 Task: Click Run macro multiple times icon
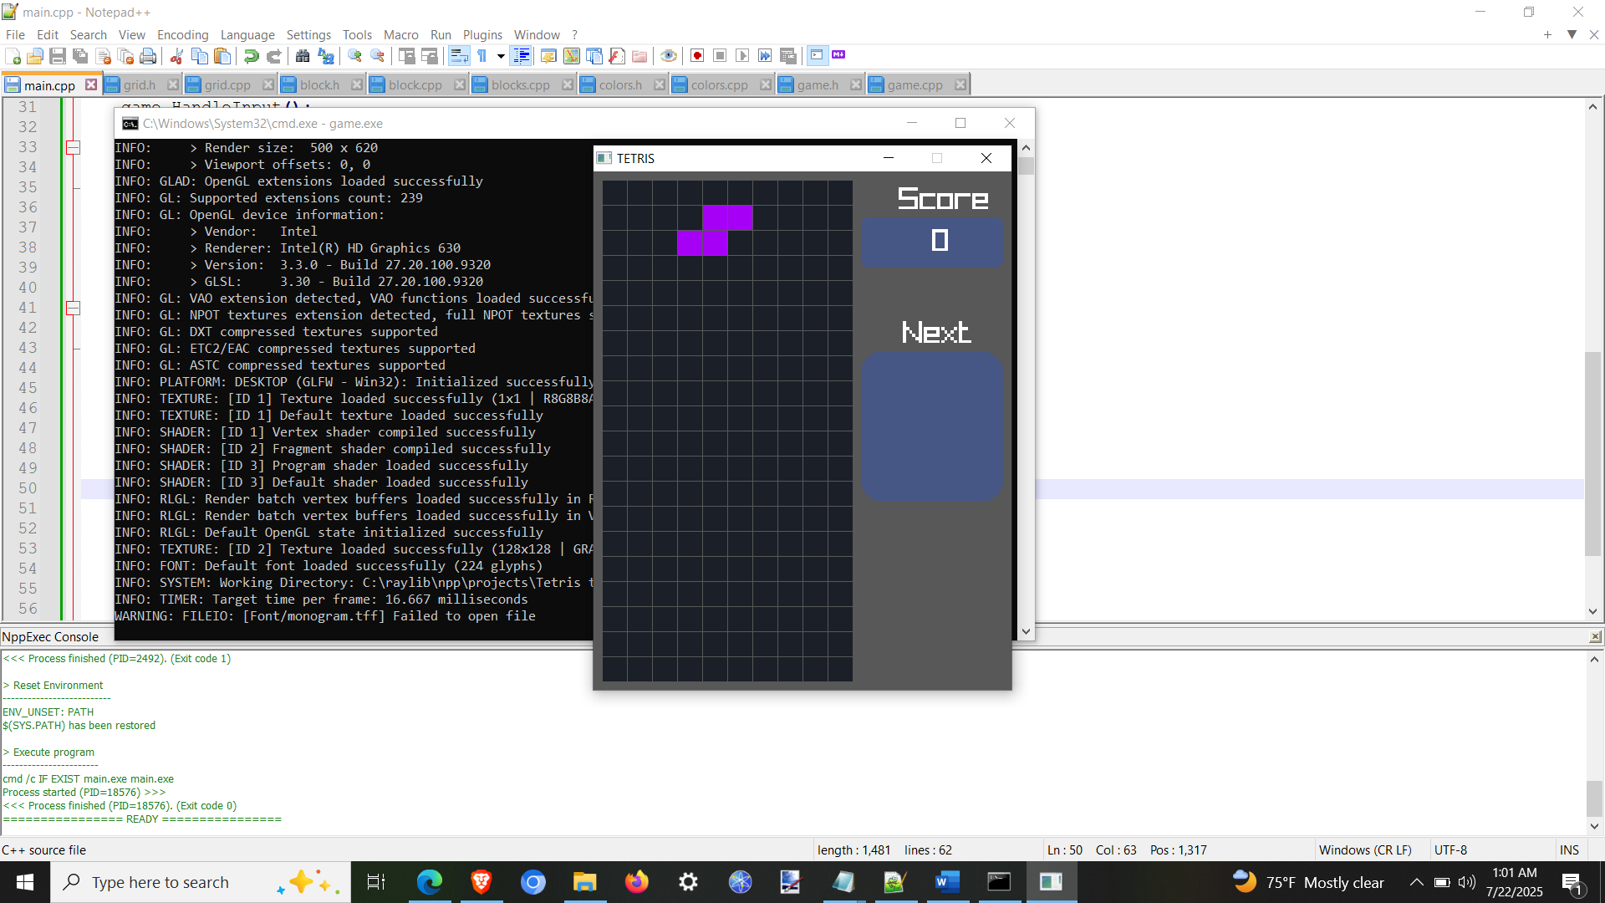pyautogui.click(x=765, y=56)
